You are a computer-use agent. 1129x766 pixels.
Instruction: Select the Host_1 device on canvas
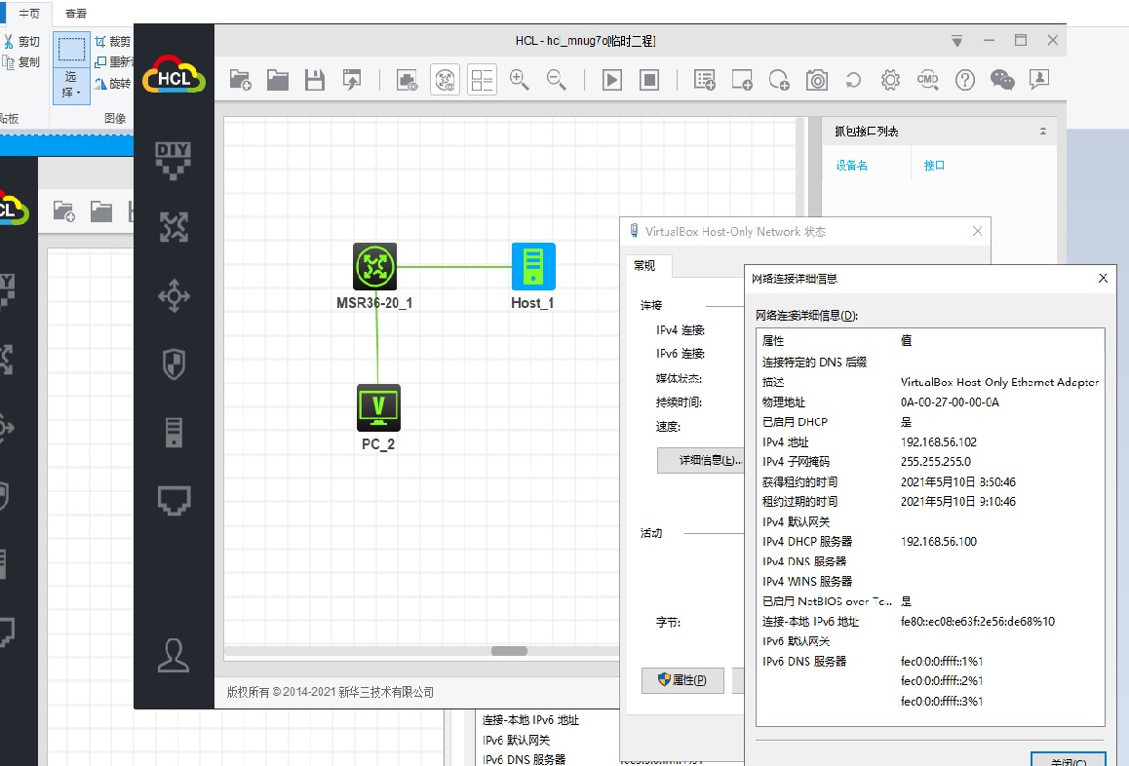(x=533, y=266)
